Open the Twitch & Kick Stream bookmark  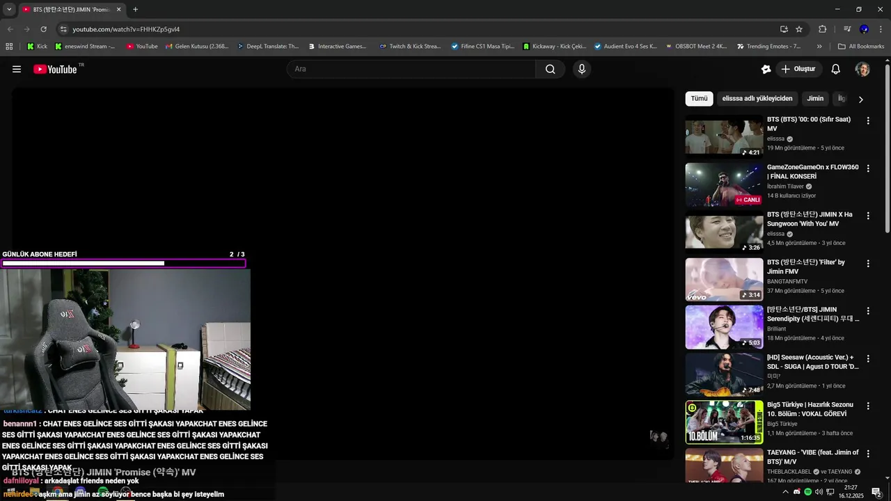[410, 47]
